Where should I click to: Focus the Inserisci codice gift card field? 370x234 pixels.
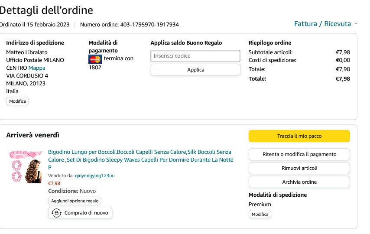click(195, 56)
